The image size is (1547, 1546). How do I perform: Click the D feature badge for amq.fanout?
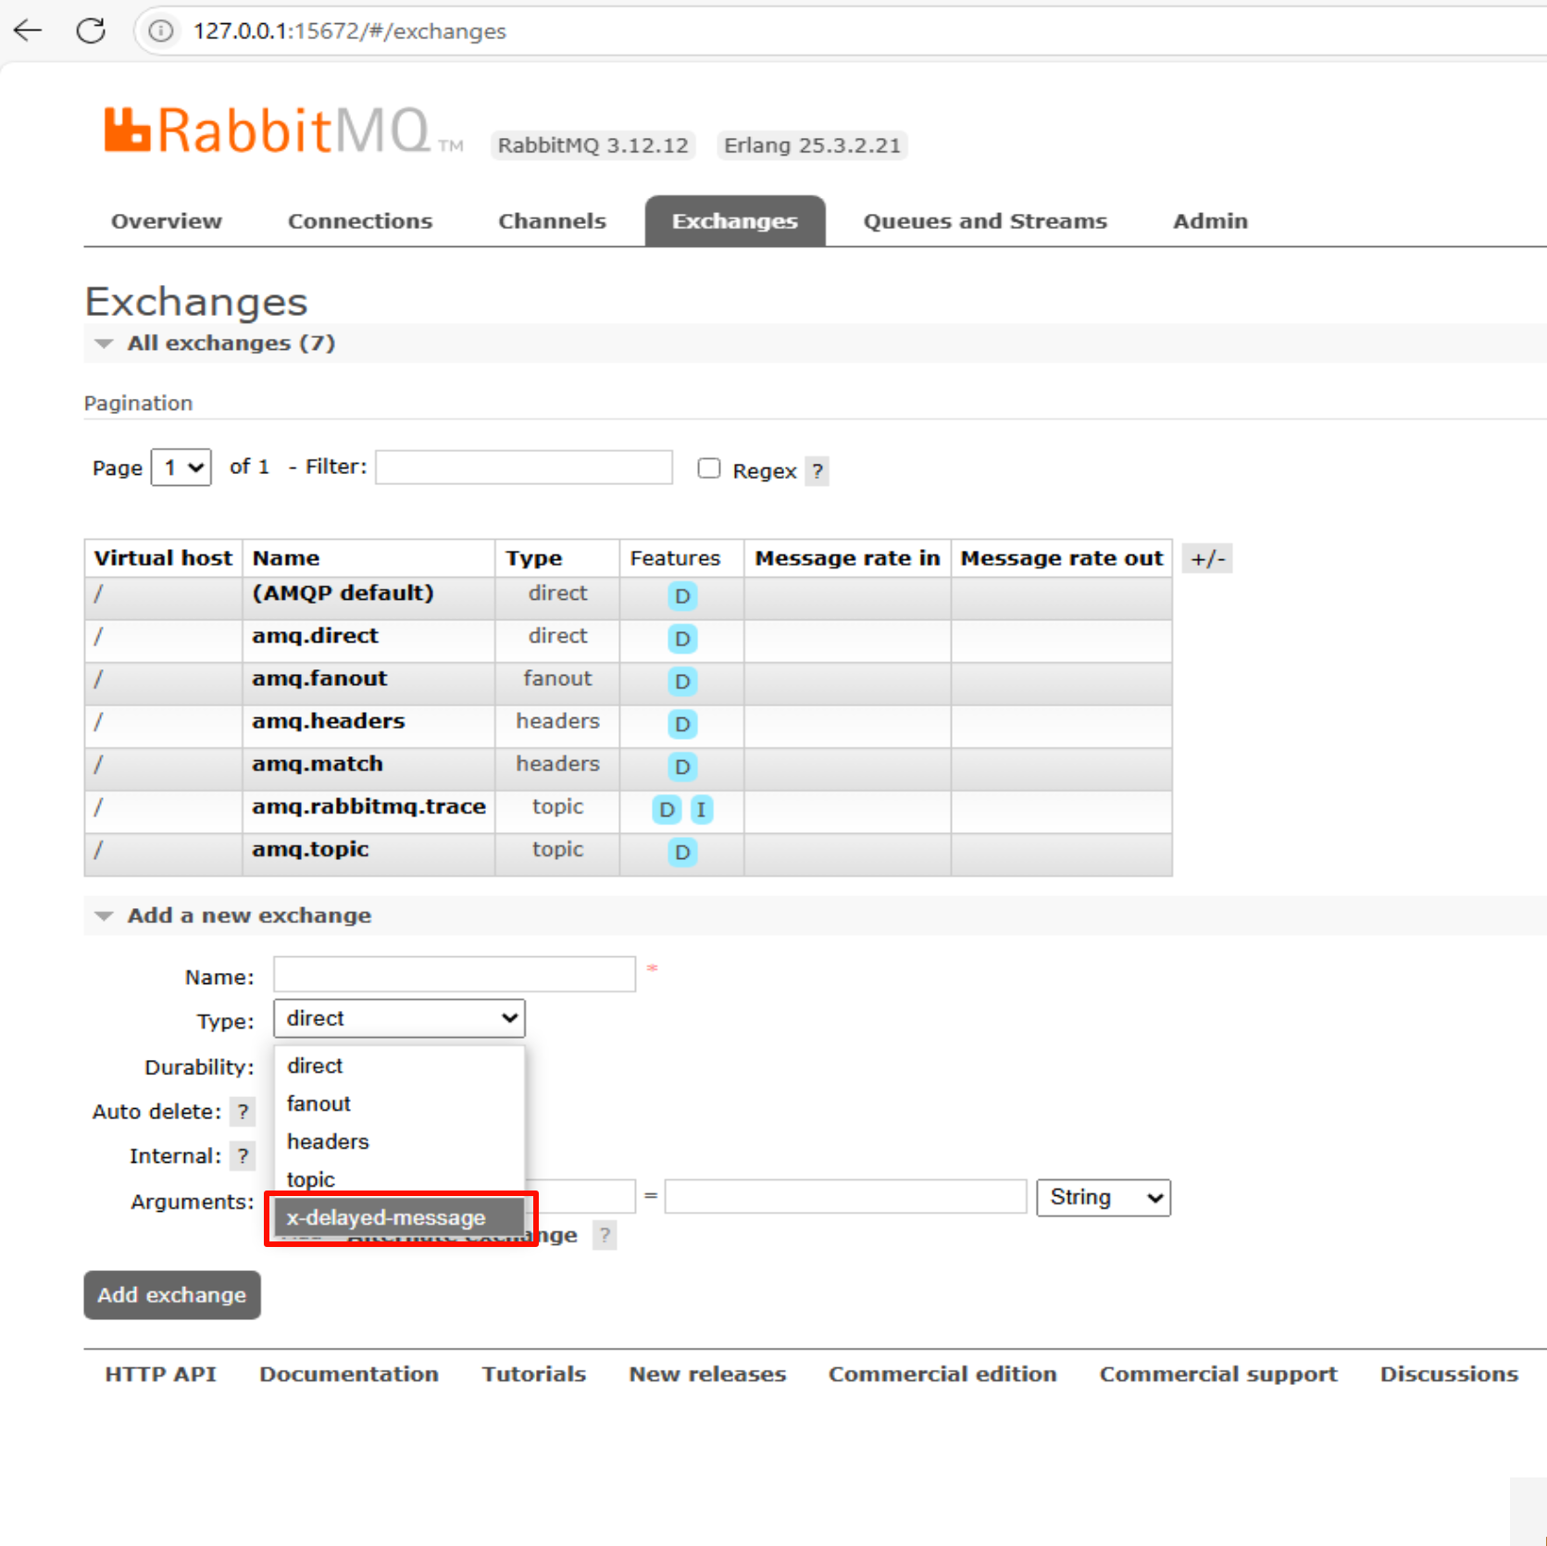(x=682, y=681)
